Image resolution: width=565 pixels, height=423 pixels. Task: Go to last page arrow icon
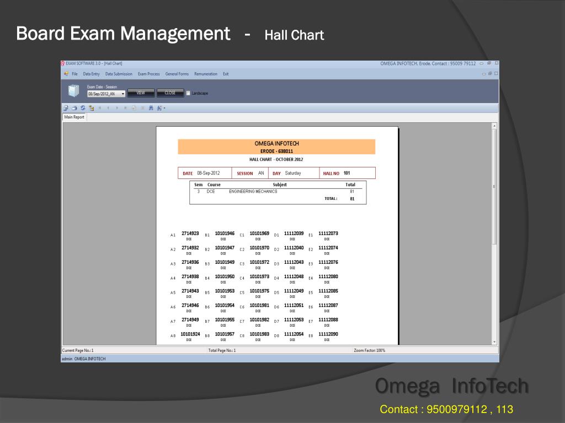tap(125, 108)
